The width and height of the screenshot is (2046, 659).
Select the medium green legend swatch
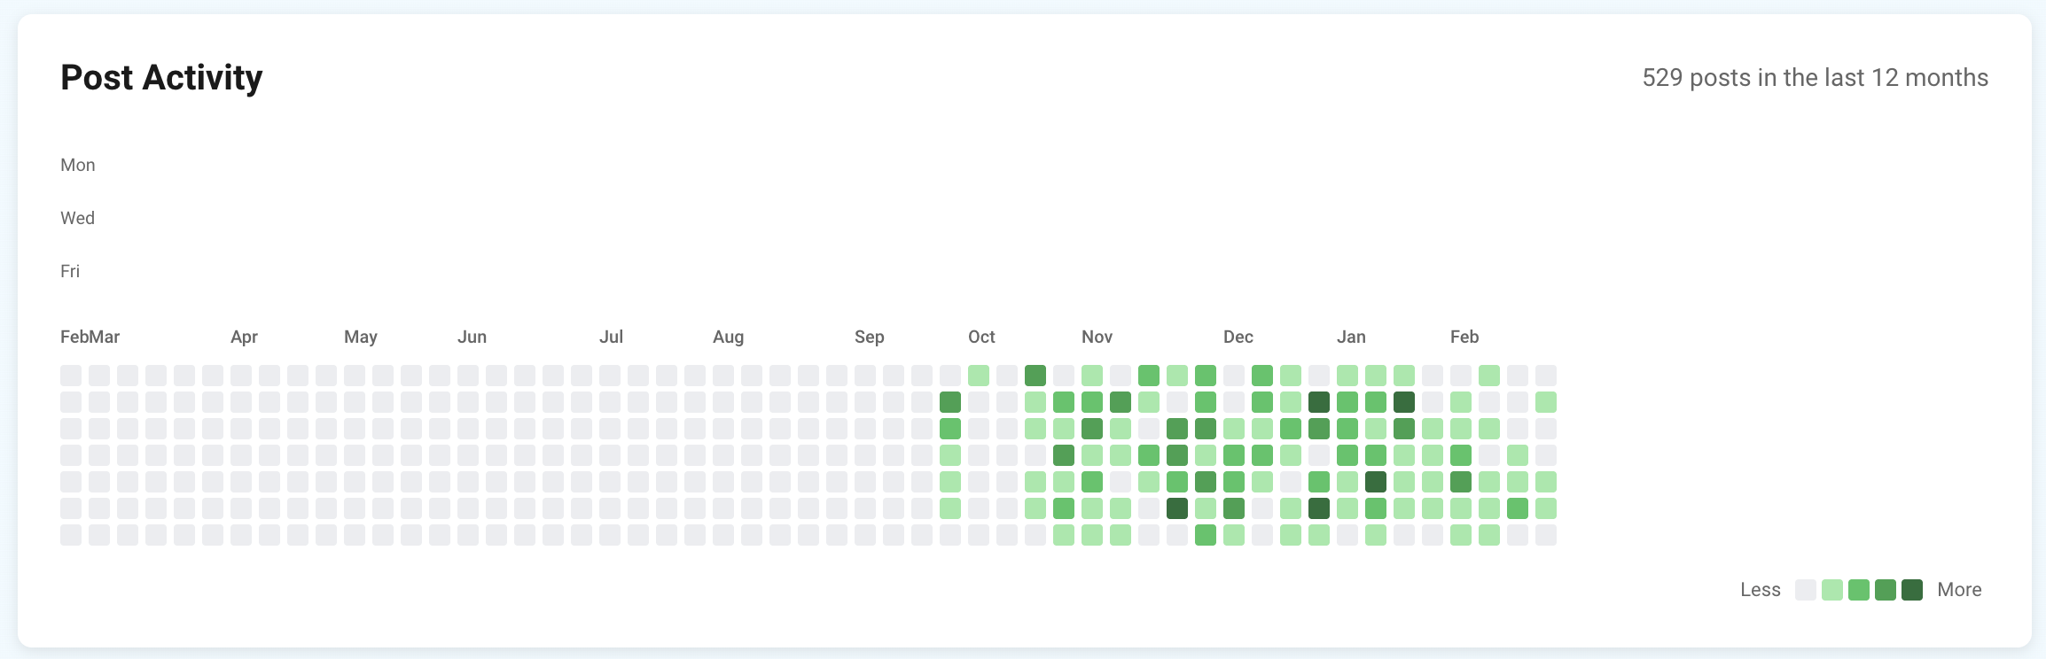tap(1859, 590)
